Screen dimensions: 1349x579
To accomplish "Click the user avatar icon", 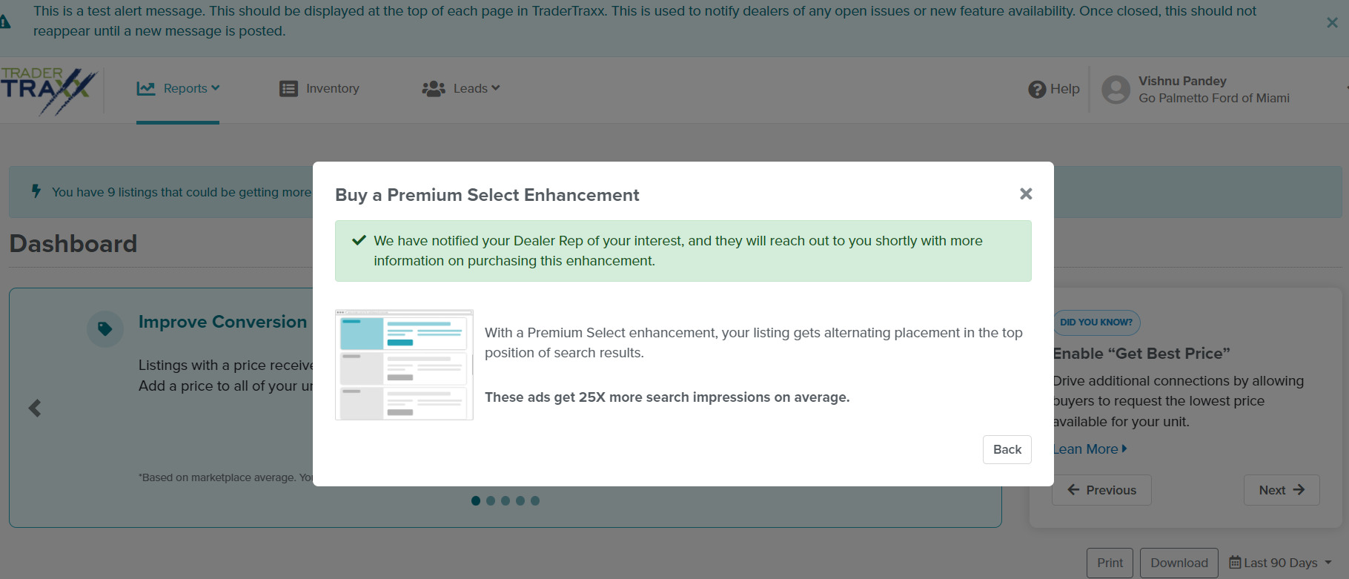I will [1116, 90].
